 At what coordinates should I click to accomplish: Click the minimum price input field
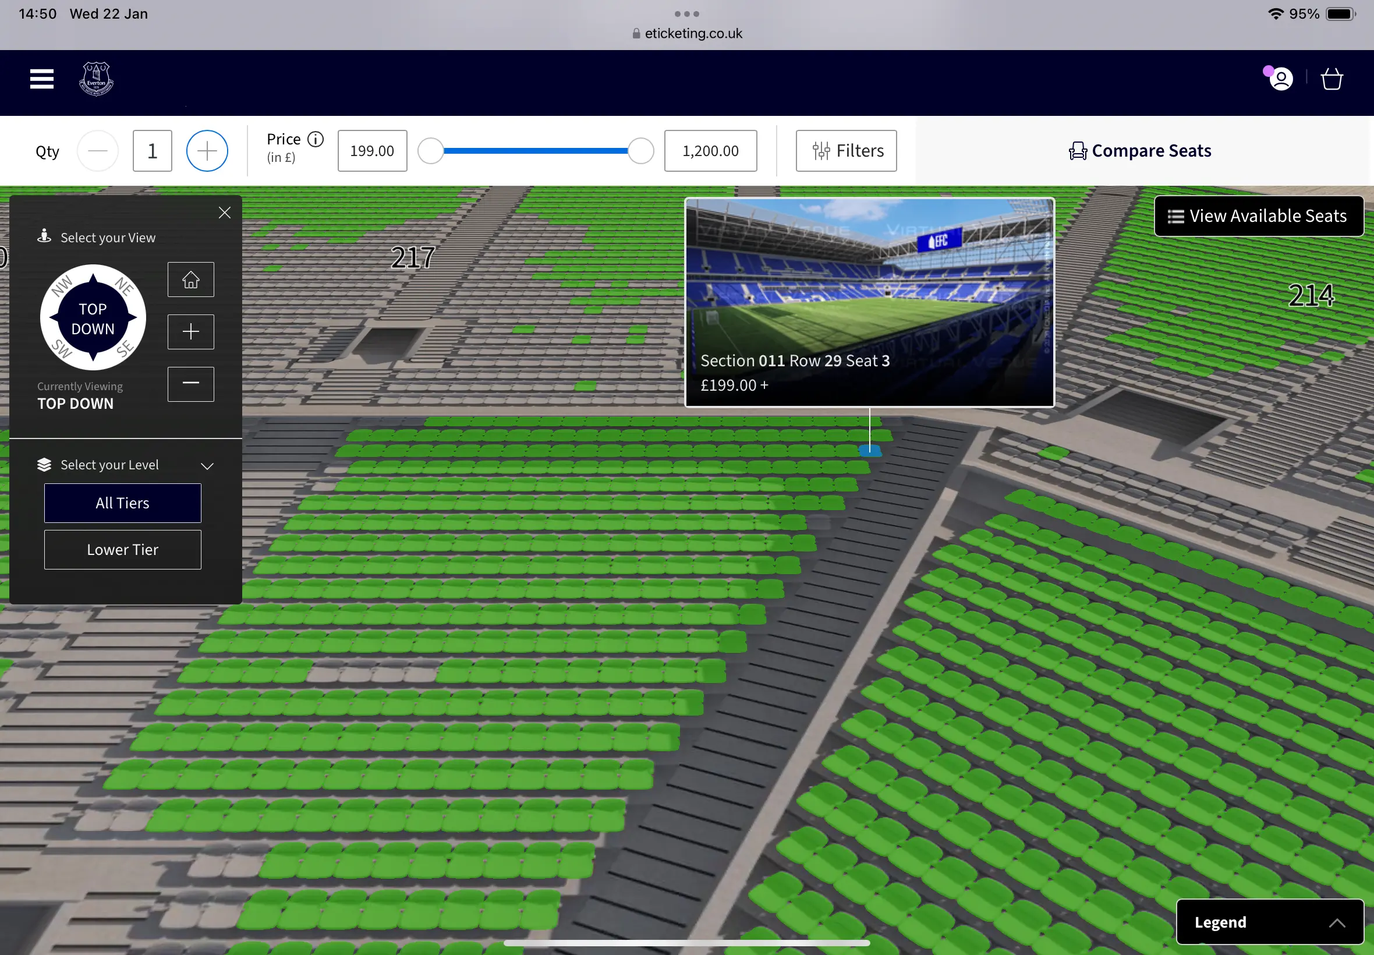(372, 151)
